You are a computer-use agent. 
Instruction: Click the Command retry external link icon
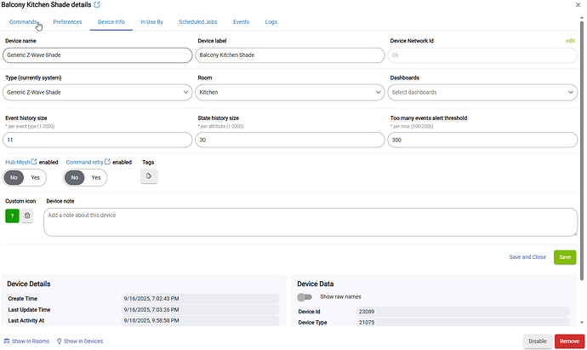click(108, 162)
